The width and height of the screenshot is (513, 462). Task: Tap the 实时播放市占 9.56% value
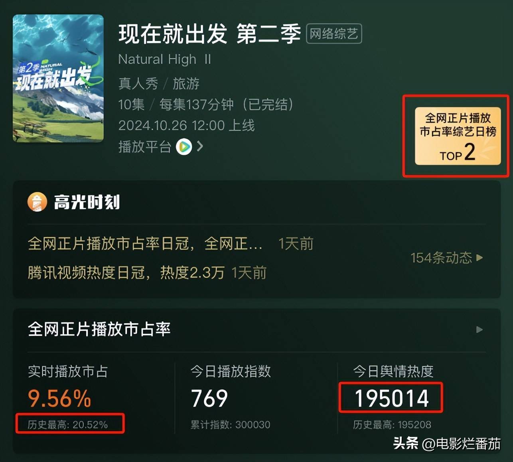tap(59, 399)
